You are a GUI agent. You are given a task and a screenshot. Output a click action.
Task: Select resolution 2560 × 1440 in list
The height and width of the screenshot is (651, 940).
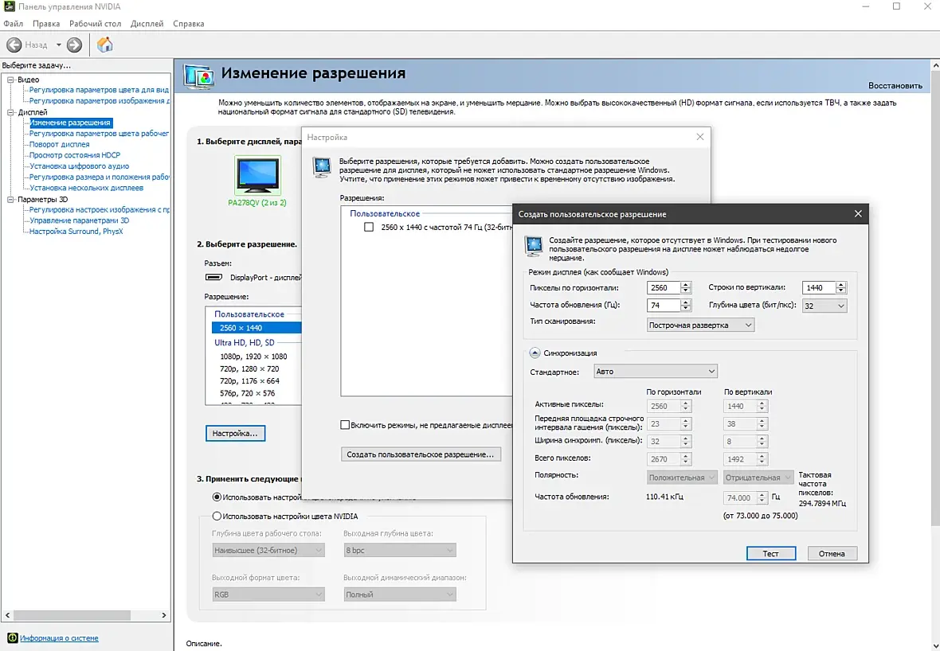pos(256,328)
